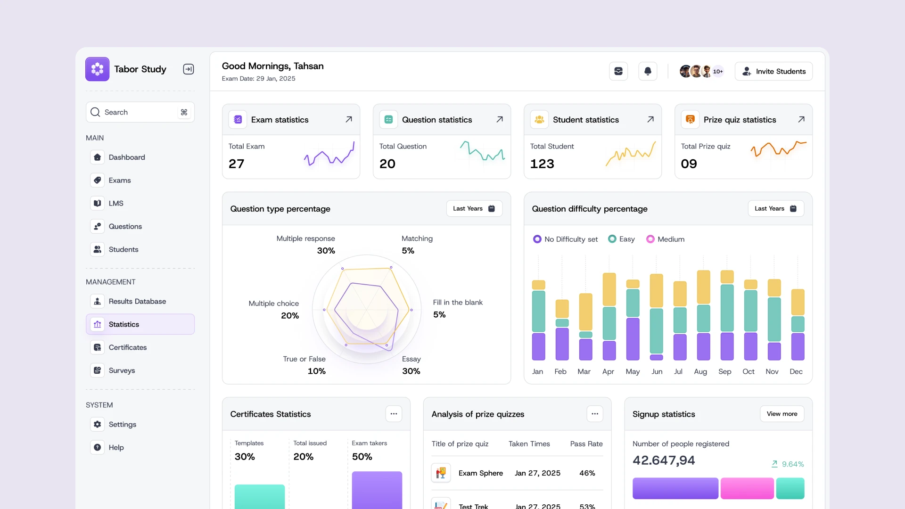Image resolution: width=905 pixels, height=509 pixels.
Task: Collapse the sidebar with the arrow icon
Action: point(189,69)
